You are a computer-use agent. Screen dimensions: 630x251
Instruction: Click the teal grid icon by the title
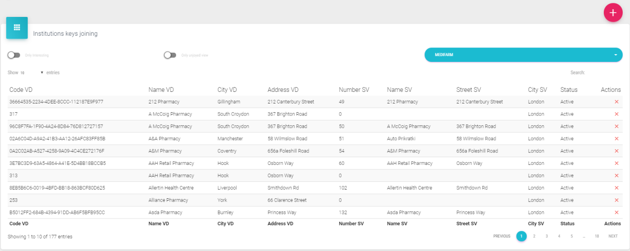pos(17,28)
